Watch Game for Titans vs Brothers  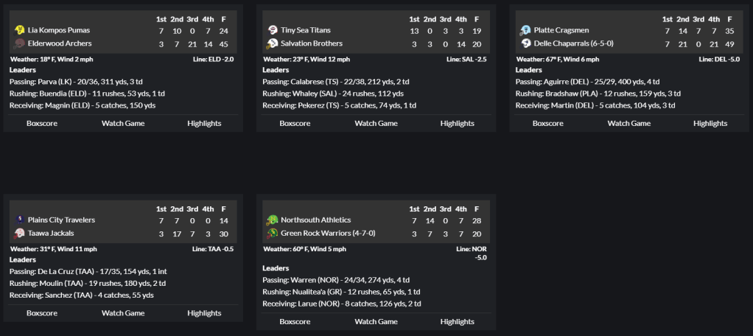coord(376,123)
